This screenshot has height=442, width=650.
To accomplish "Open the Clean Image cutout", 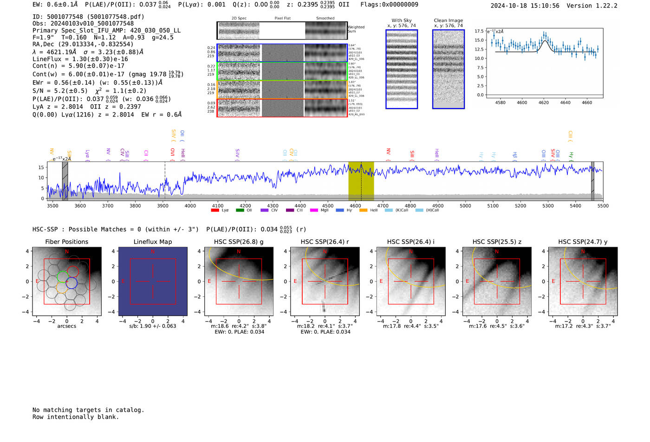I will [448, 69].
